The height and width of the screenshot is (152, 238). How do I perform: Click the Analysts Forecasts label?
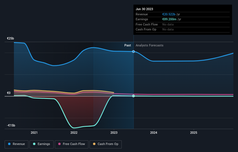pyautogui.click(x=150, y=46)
